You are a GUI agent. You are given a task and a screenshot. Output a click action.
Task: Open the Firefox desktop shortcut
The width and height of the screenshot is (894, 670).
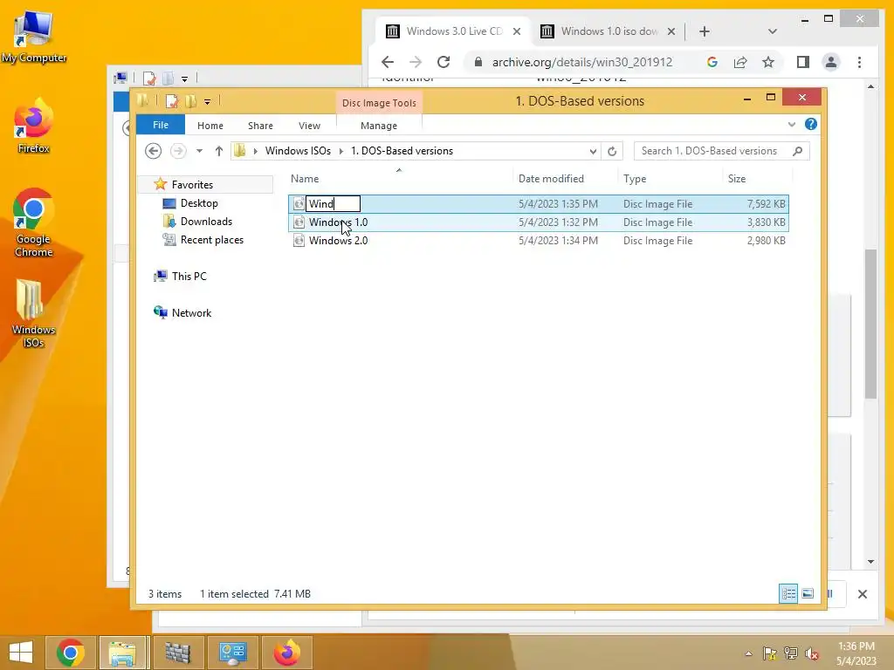click(34, 126)
